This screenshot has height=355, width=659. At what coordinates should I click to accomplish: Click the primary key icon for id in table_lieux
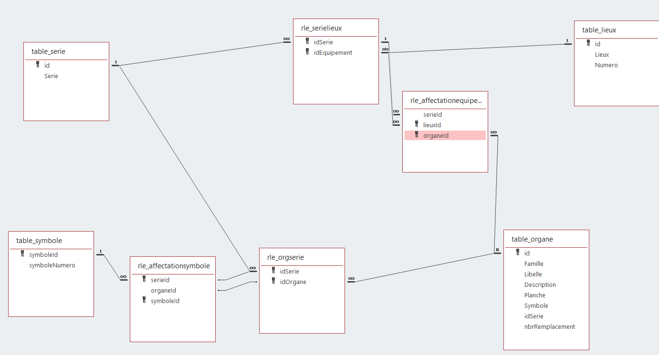tap(588, 43)
